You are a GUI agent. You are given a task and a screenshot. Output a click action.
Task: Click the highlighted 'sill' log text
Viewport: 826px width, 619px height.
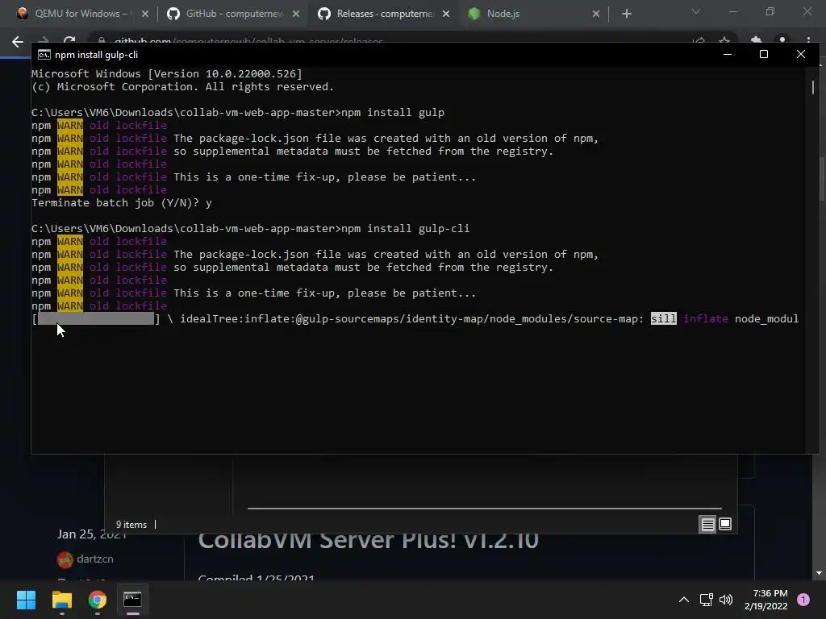[x=663, y=318]
